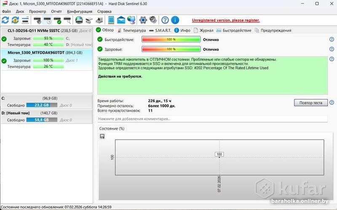Open the Просмотр menu

point(37,11)
